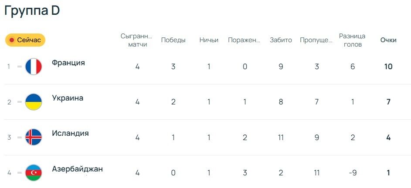
Task: Open the Исландия team page
Action: click(70, 133)
